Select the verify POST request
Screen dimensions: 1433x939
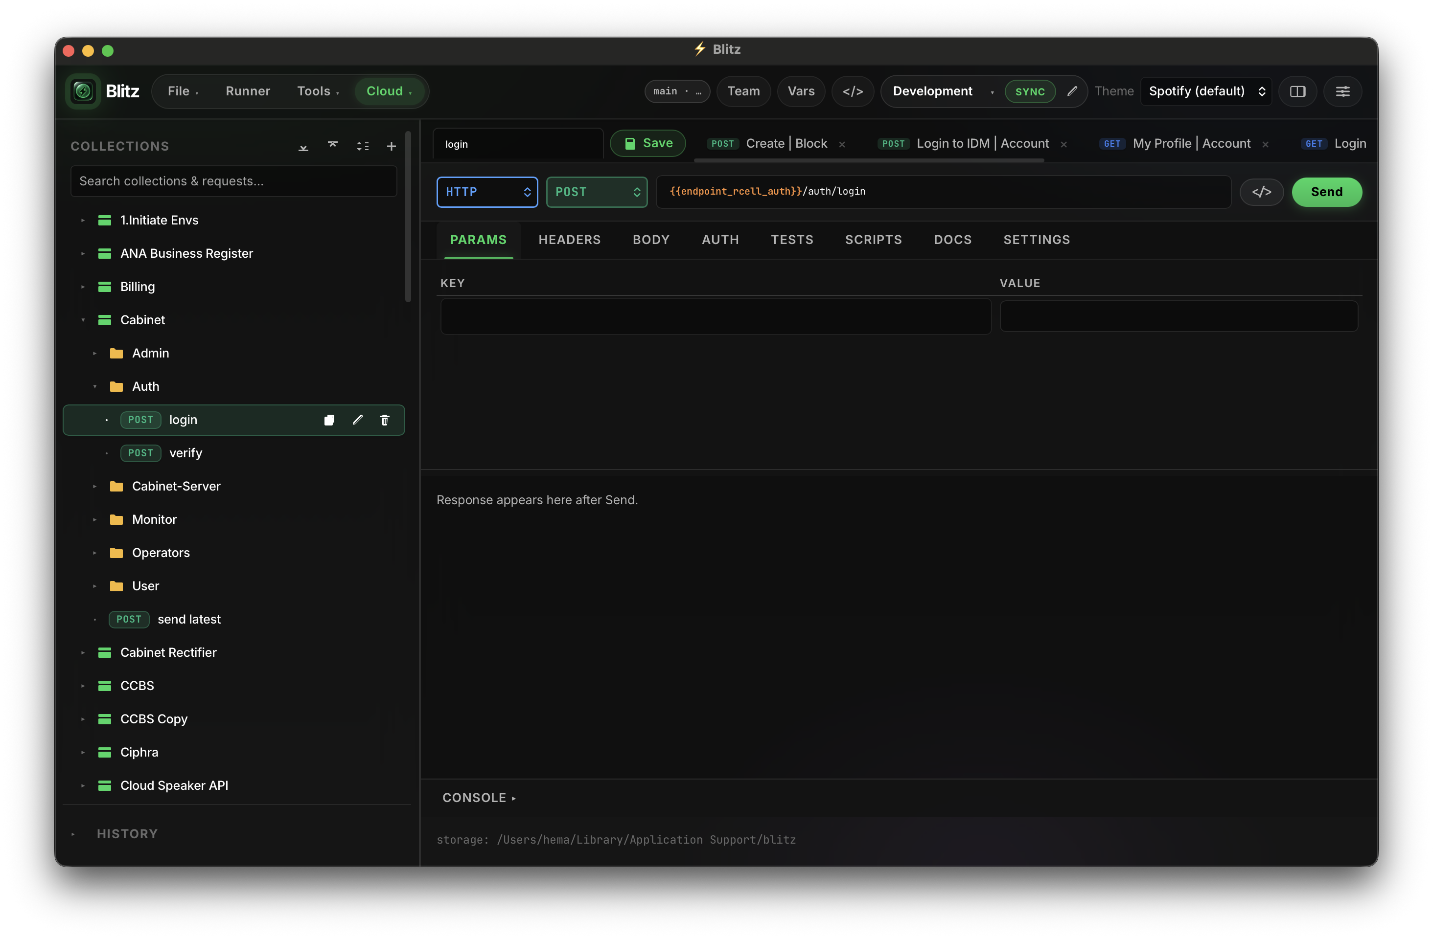234,453
